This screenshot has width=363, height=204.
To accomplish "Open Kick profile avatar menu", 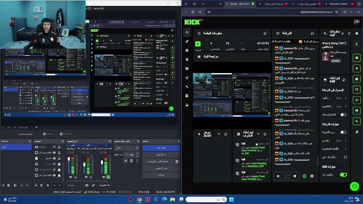I will coord(357,22).
